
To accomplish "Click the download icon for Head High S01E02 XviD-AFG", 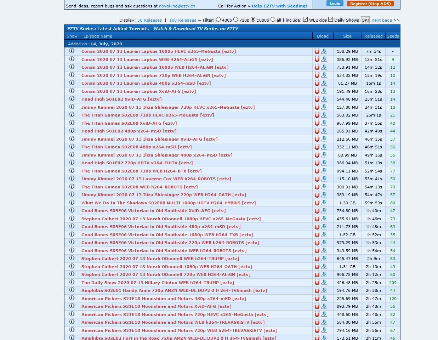I will click(324, 100).
